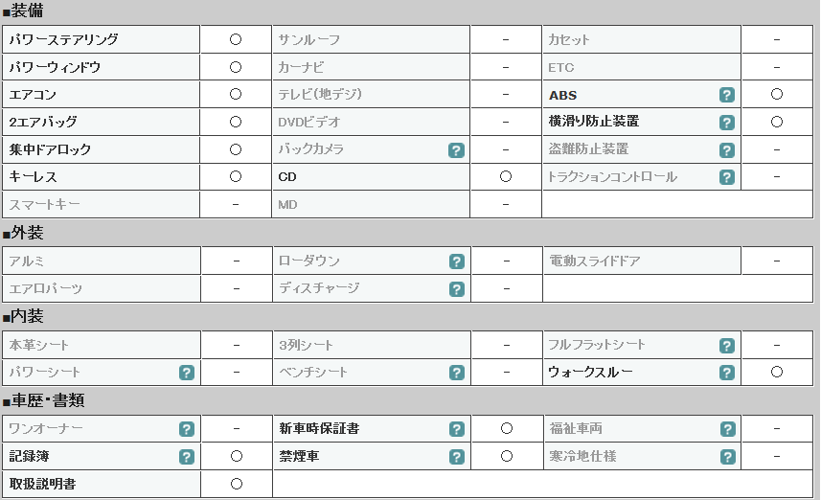Open the 記録簿 help icon
This screenshot has width=821, height=500.
[187, 457]
